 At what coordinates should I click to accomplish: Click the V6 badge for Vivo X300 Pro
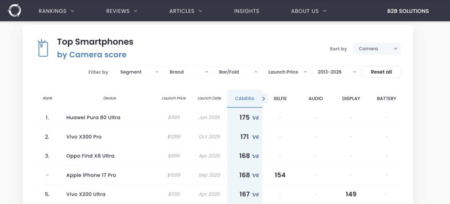255,137
